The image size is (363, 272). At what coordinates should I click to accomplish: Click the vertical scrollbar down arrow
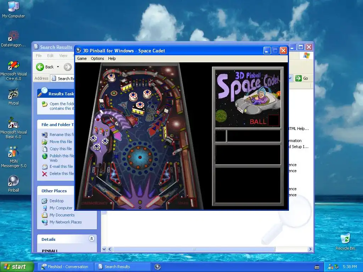(x=104, y=249)
